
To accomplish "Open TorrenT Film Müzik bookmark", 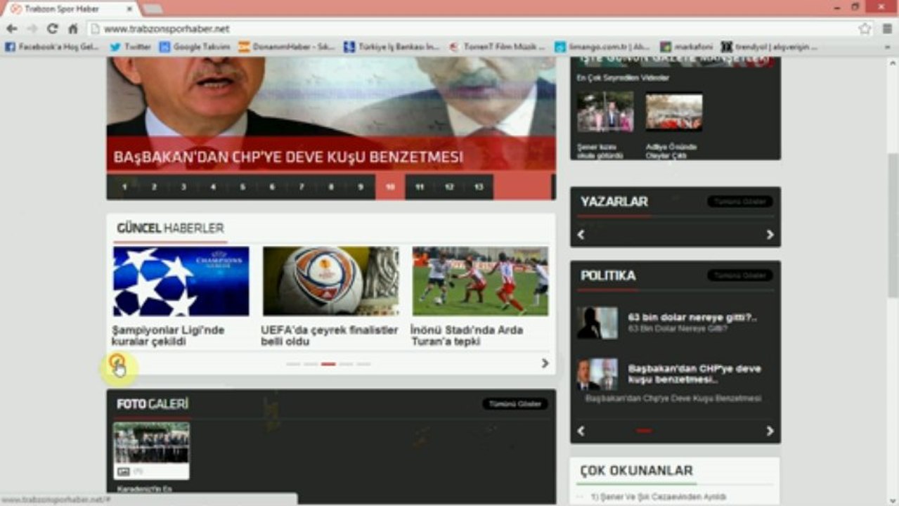I will tap(497, 47).
